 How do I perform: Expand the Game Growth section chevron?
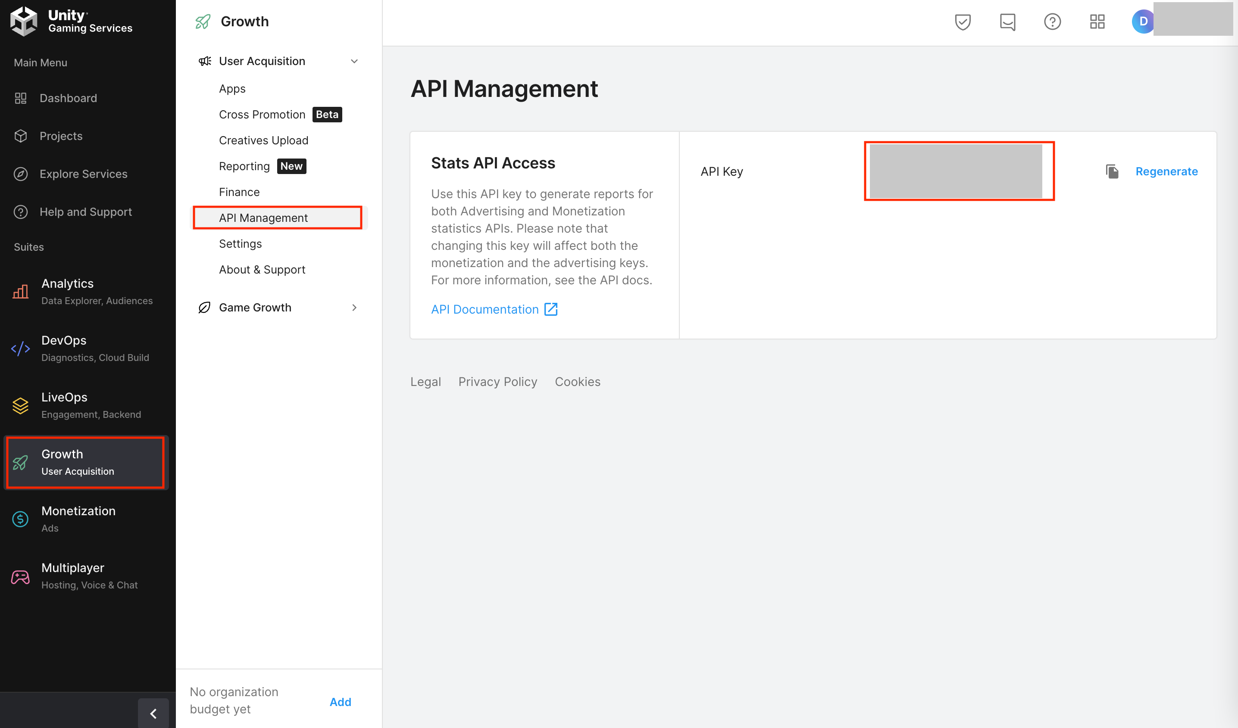coord(354,307)
